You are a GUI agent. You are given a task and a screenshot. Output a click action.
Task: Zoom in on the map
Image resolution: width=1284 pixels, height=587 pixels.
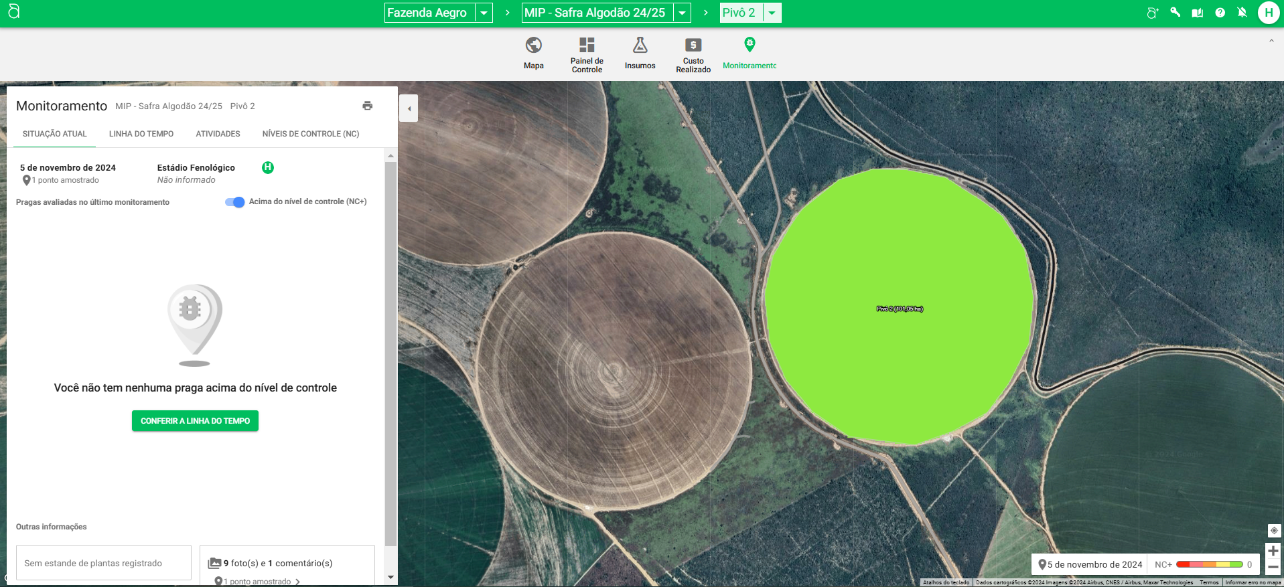pos(1273,551)
